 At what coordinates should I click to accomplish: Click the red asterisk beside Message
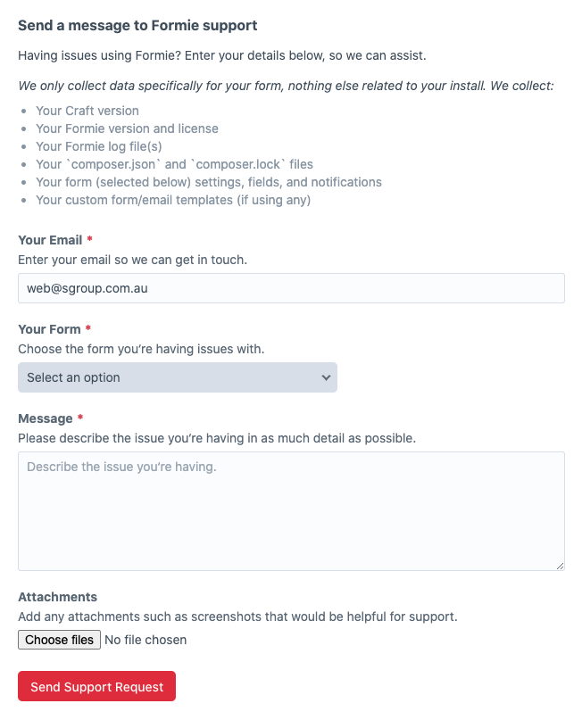click(80, 417)
